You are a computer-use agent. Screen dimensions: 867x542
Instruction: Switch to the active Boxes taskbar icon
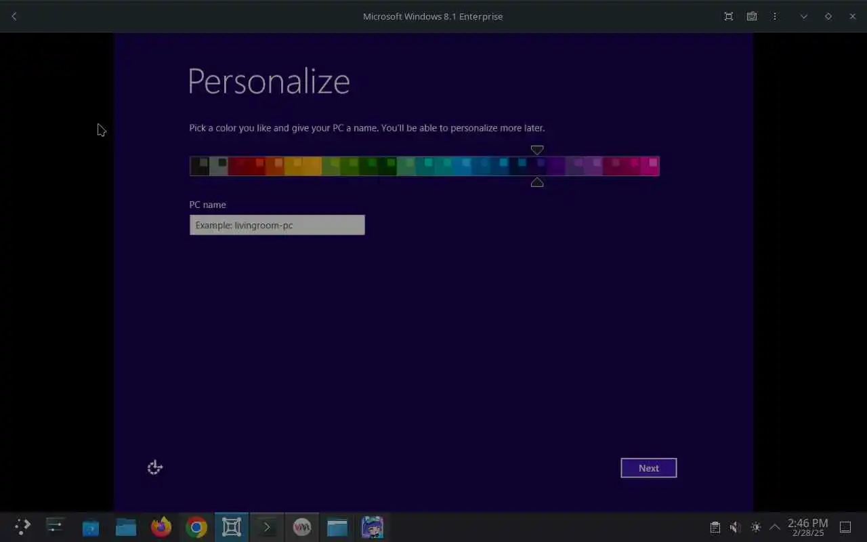point(232,527)
